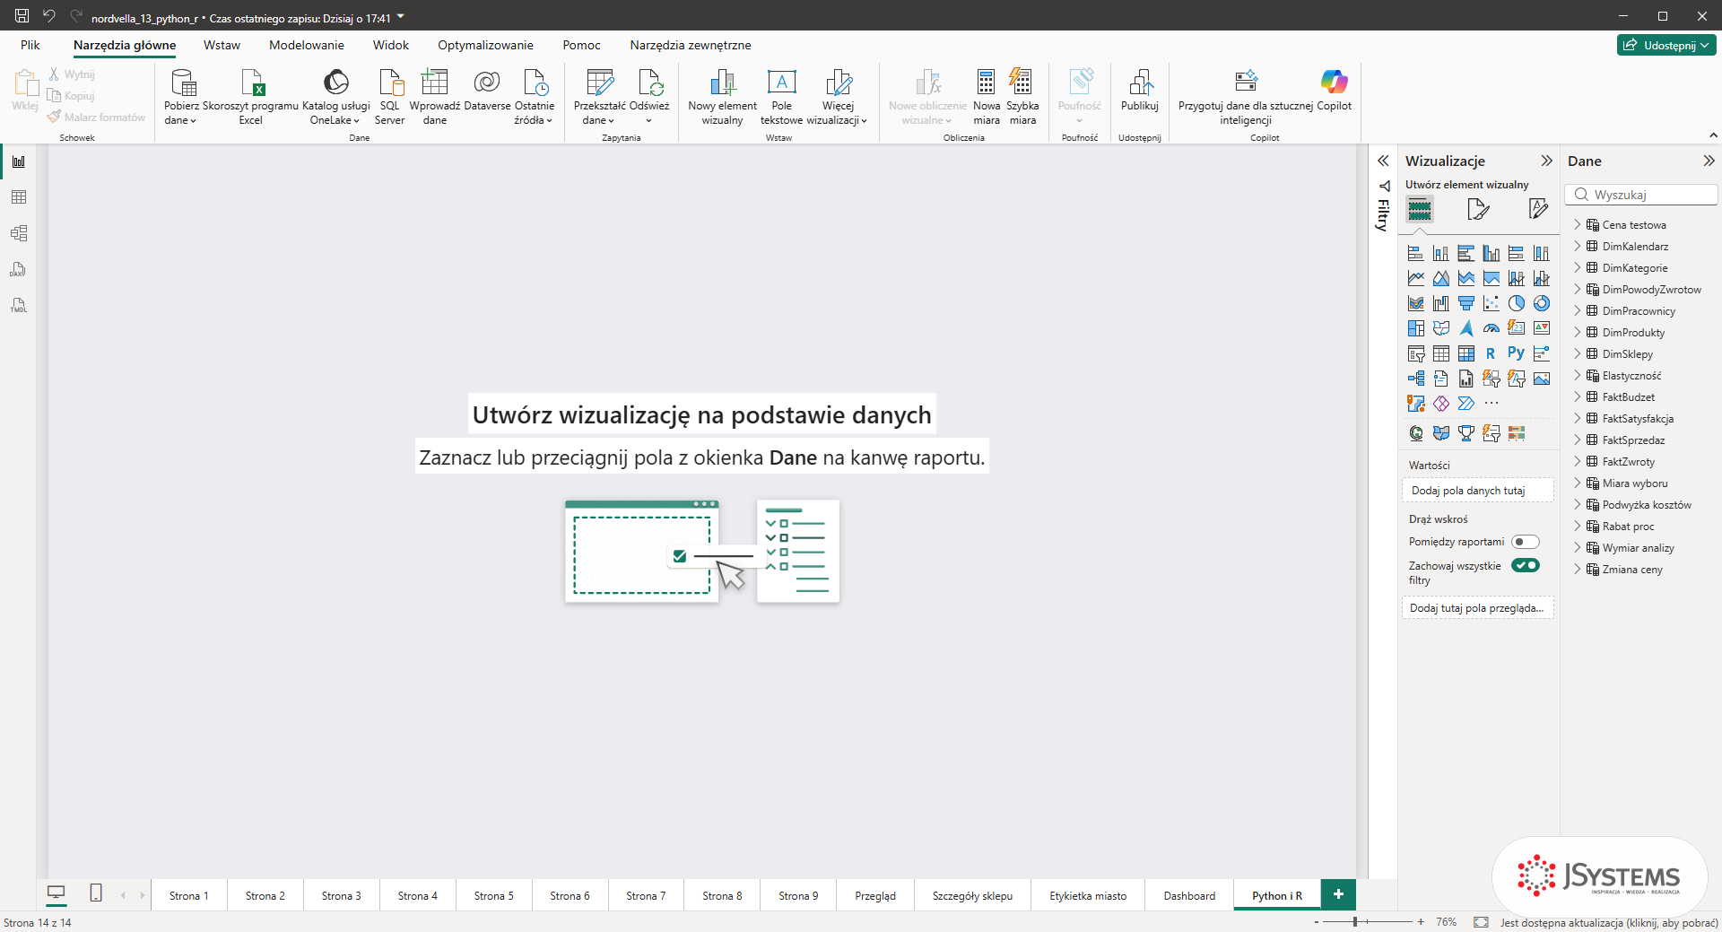Viewport: 1722px width, 932px height.
Task: Open Więcej wizualizacji dropdown
Action: [838, 97]
